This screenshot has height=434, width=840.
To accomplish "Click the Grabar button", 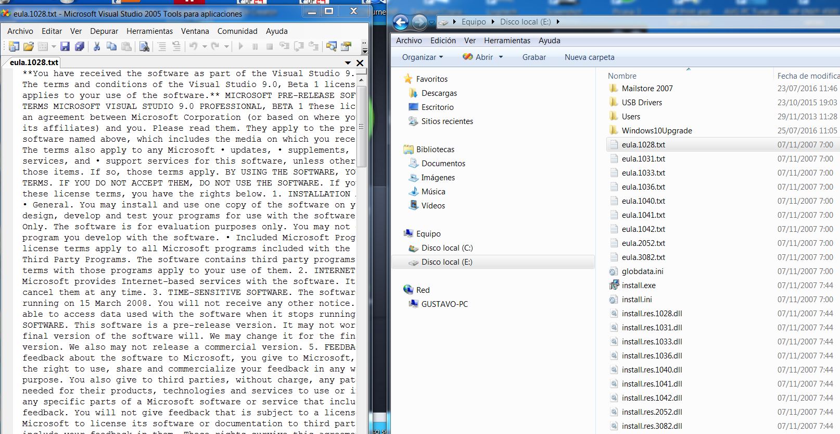I will click(x=534, y=57).
